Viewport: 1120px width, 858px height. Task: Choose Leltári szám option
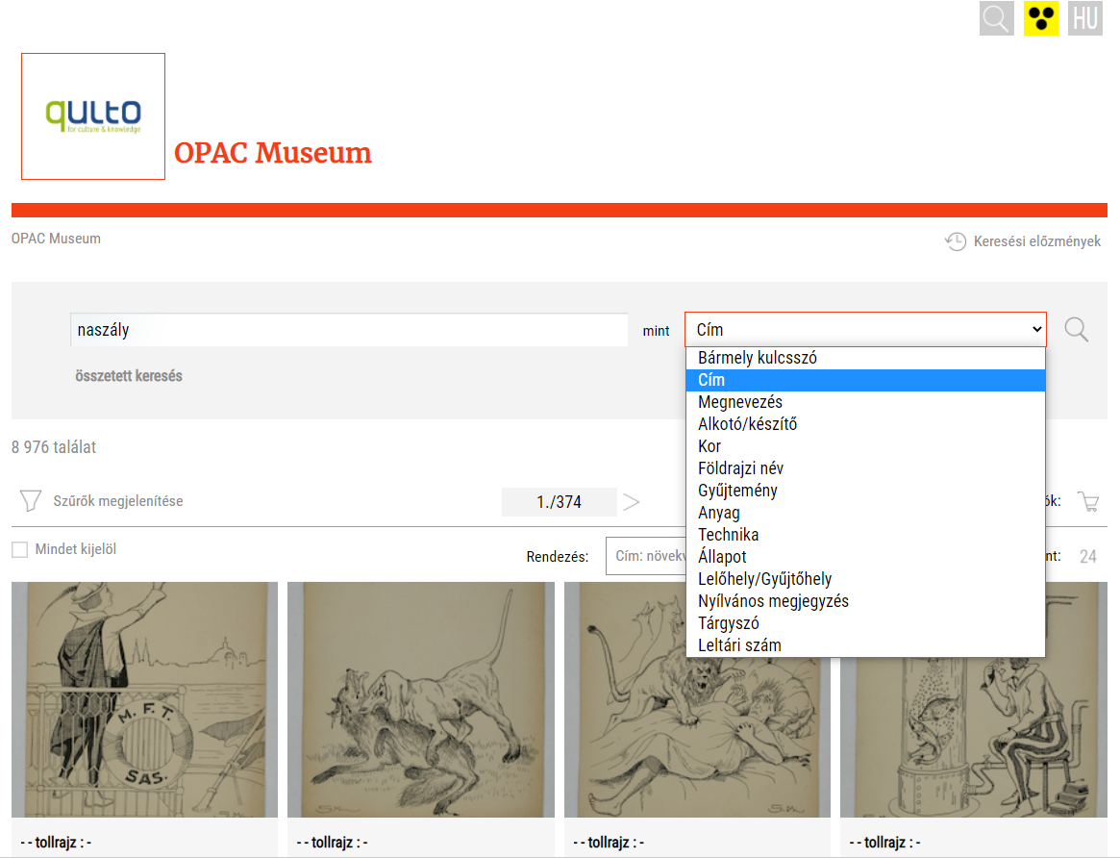(x=865, y=645)
